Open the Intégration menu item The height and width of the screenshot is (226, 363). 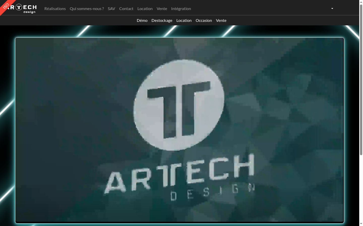(x=181, y=9)
